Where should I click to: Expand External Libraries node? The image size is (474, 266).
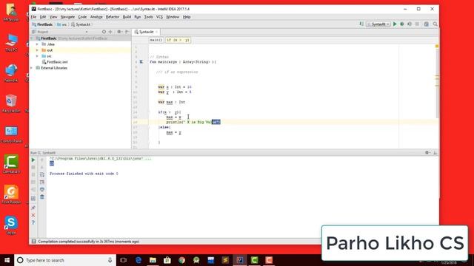tap(31, 68)
